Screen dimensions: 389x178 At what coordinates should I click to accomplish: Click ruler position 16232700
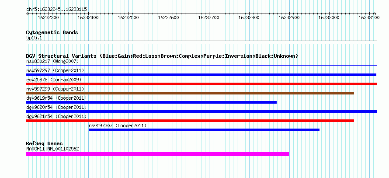point(208,17)
